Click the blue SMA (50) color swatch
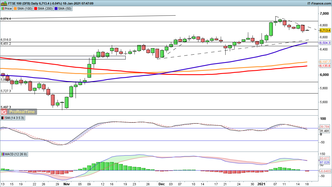 (56, 8)
